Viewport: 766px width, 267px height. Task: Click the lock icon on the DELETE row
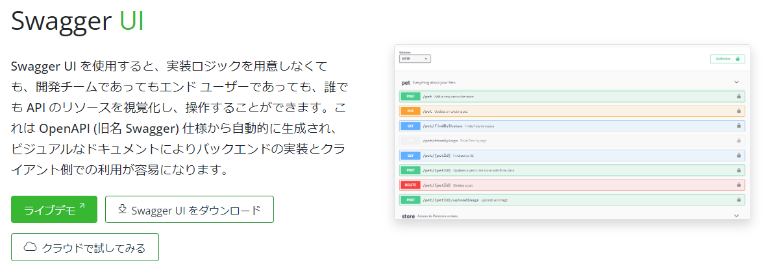[x=739, y=185]
